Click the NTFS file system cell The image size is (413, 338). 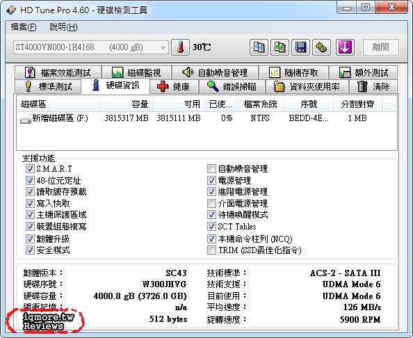click(x=260, y=118)
